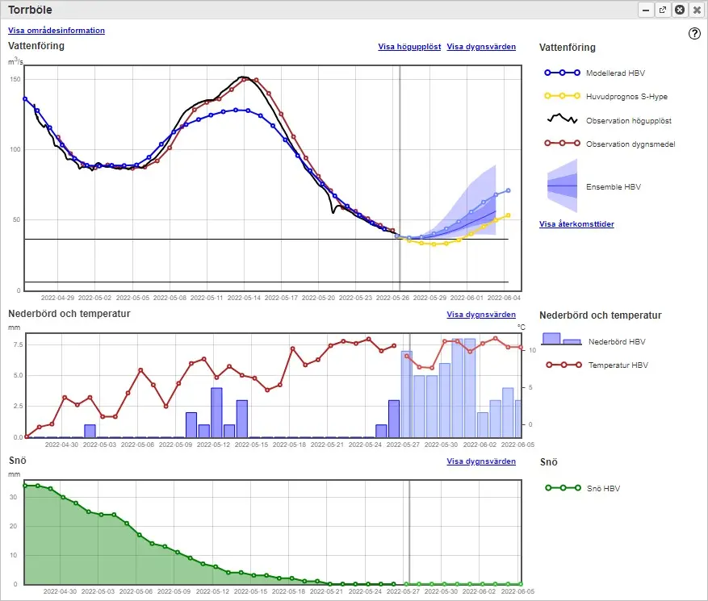
Task: Expand Visa områdesinformation section
Action: click(57, 31)
